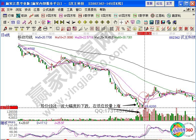196x140 pixels.
Task: Select the hand pan tool
Action: [x=115, y=22]
